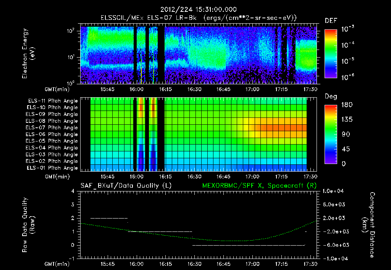
Task: Select the ELS-02 Pitch Angle row label
Action: click(x=52, y=161)
